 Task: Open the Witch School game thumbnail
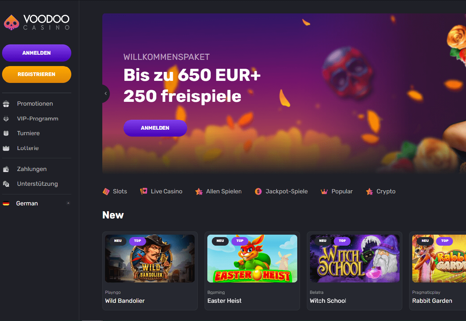point(355,259)
